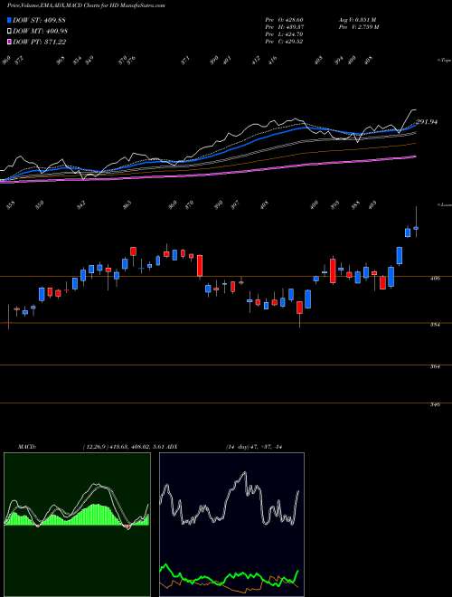
Task: Click the blue DOW ST legend swatch
Action: (x=10, y=20)
